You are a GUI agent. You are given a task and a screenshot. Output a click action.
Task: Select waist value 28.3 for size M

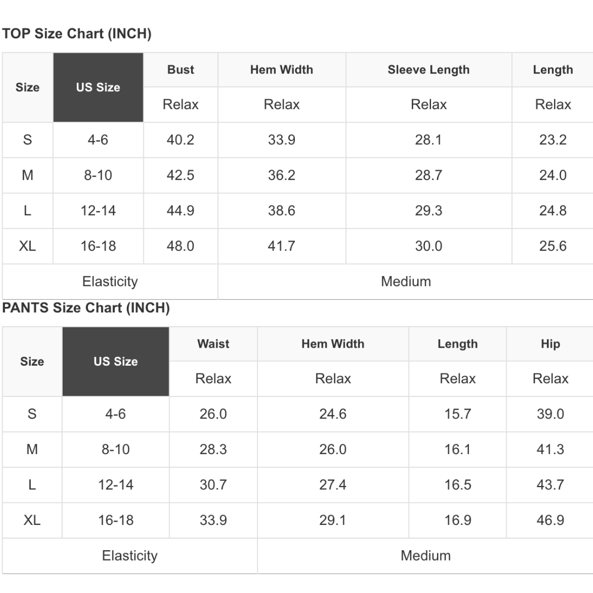pyautogui.click(x=213, y=449)
